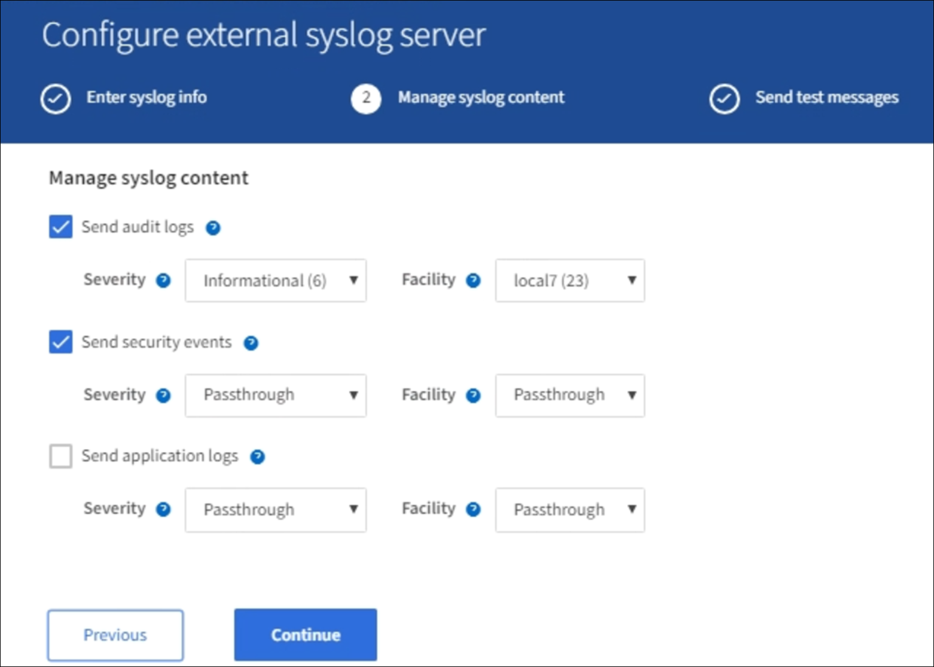
Task: Open audit logs Facility dropdown showing local7 (23)
Action: click(570, 281)
